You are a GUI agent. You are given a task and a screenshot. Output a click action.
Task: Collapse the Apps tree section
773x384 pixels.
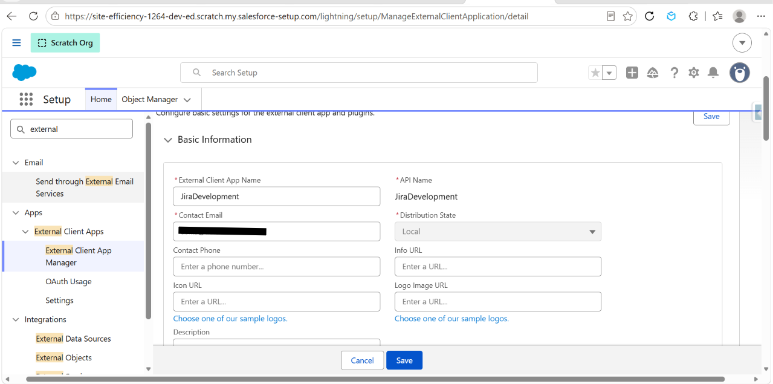tap(16, 213)
